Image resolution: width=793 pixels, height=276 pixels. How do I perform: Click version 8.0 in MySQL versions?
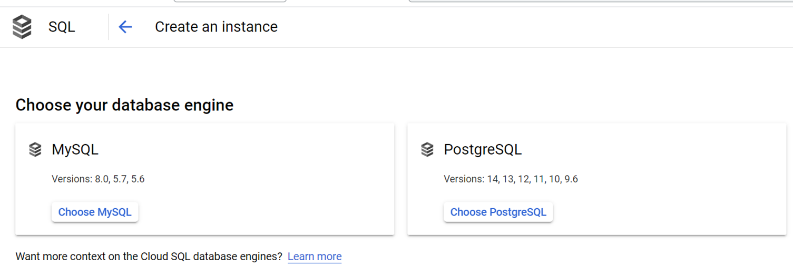pos(101,179)
